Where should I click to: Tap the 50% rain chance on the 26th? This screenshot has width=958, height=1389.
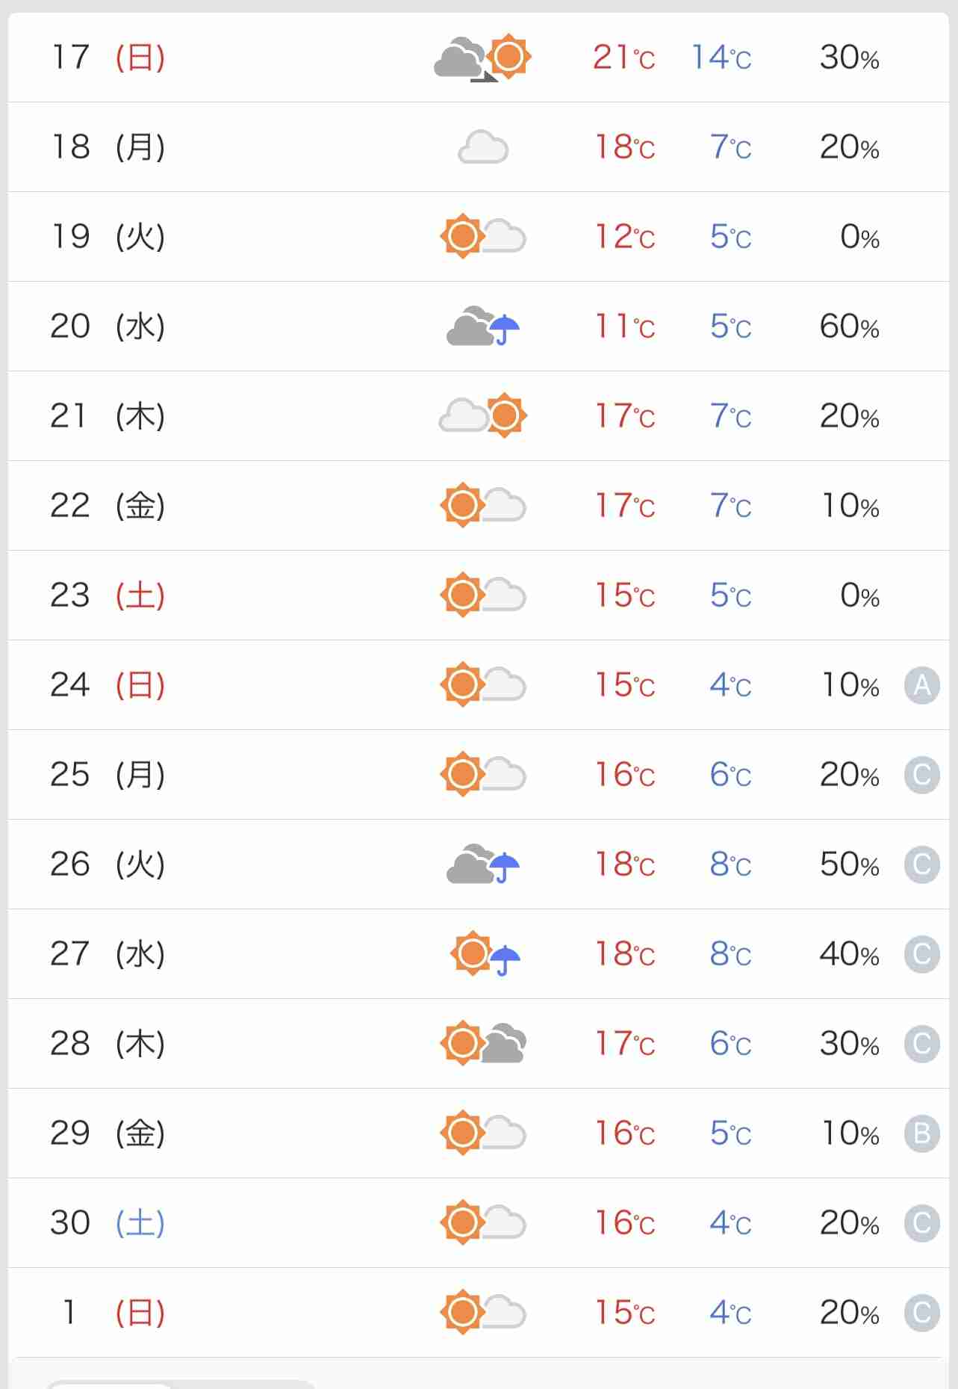pyautogui.click(x=849, y=864)
